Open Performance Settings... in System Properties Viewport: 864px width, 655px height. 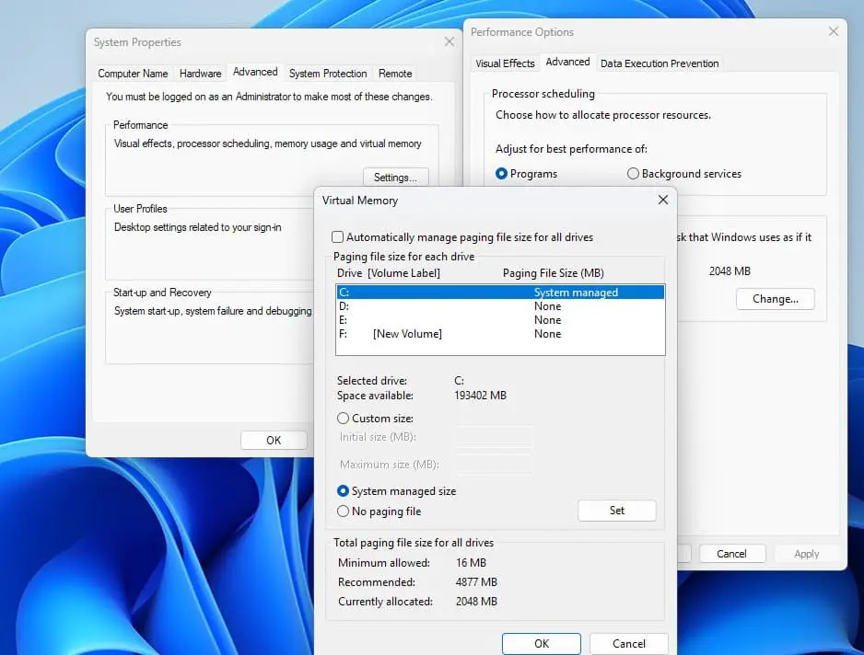pyautogui.click(x=395, y=178)
